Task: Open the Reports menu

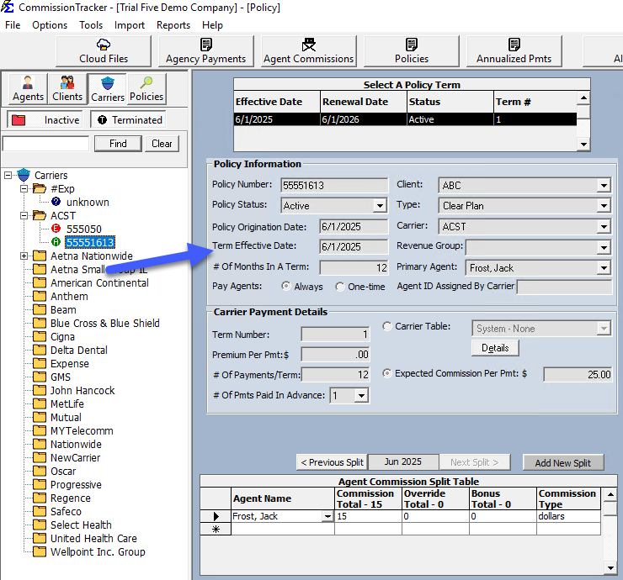Action: click(x=173, y=25)
